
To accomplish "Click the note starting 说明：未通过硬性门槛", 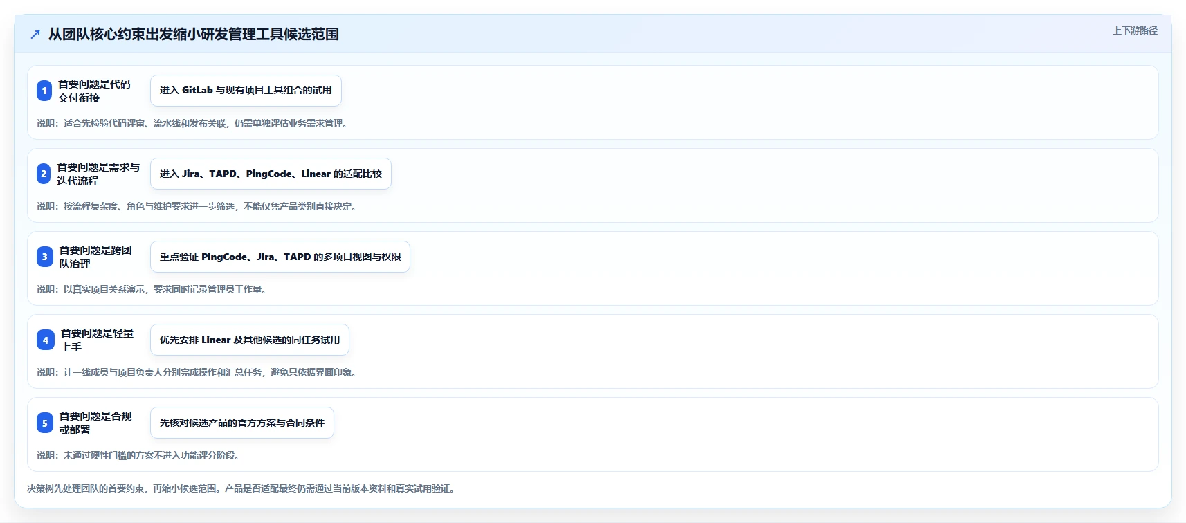I will pyautogui.click(x=140, y=455).
